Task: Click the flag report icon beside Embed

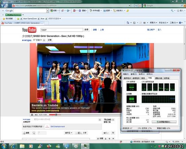Action: tap(113, 133)
